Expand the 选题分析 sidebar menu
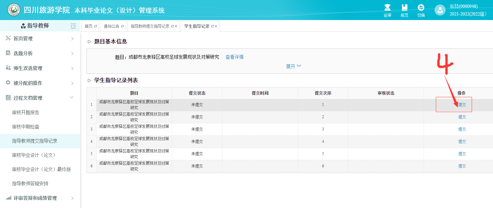The height and width of the screenshot is (208, 493). tap(39, 53)
